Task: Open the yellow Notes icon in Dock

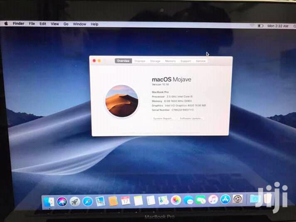Action: (x=138, y=200)
